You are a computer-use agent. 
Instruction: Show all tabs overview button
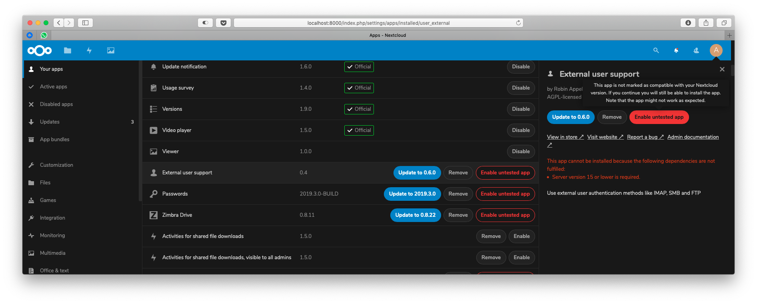724,23
